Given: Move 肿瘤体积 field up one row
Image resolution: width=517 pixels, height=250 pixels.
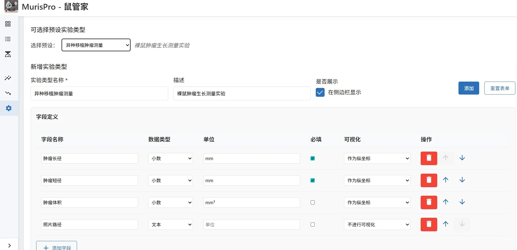Looking at the screenshot, I should 445,202.
